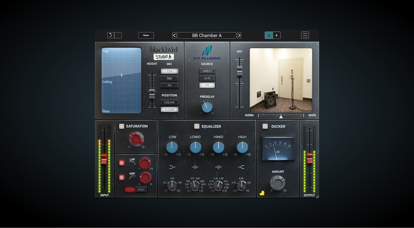Image resolution: width=414 pixels, height=228 pixels.
Task: Click the blackbird Studio A logo
Action: coord(164,53)
